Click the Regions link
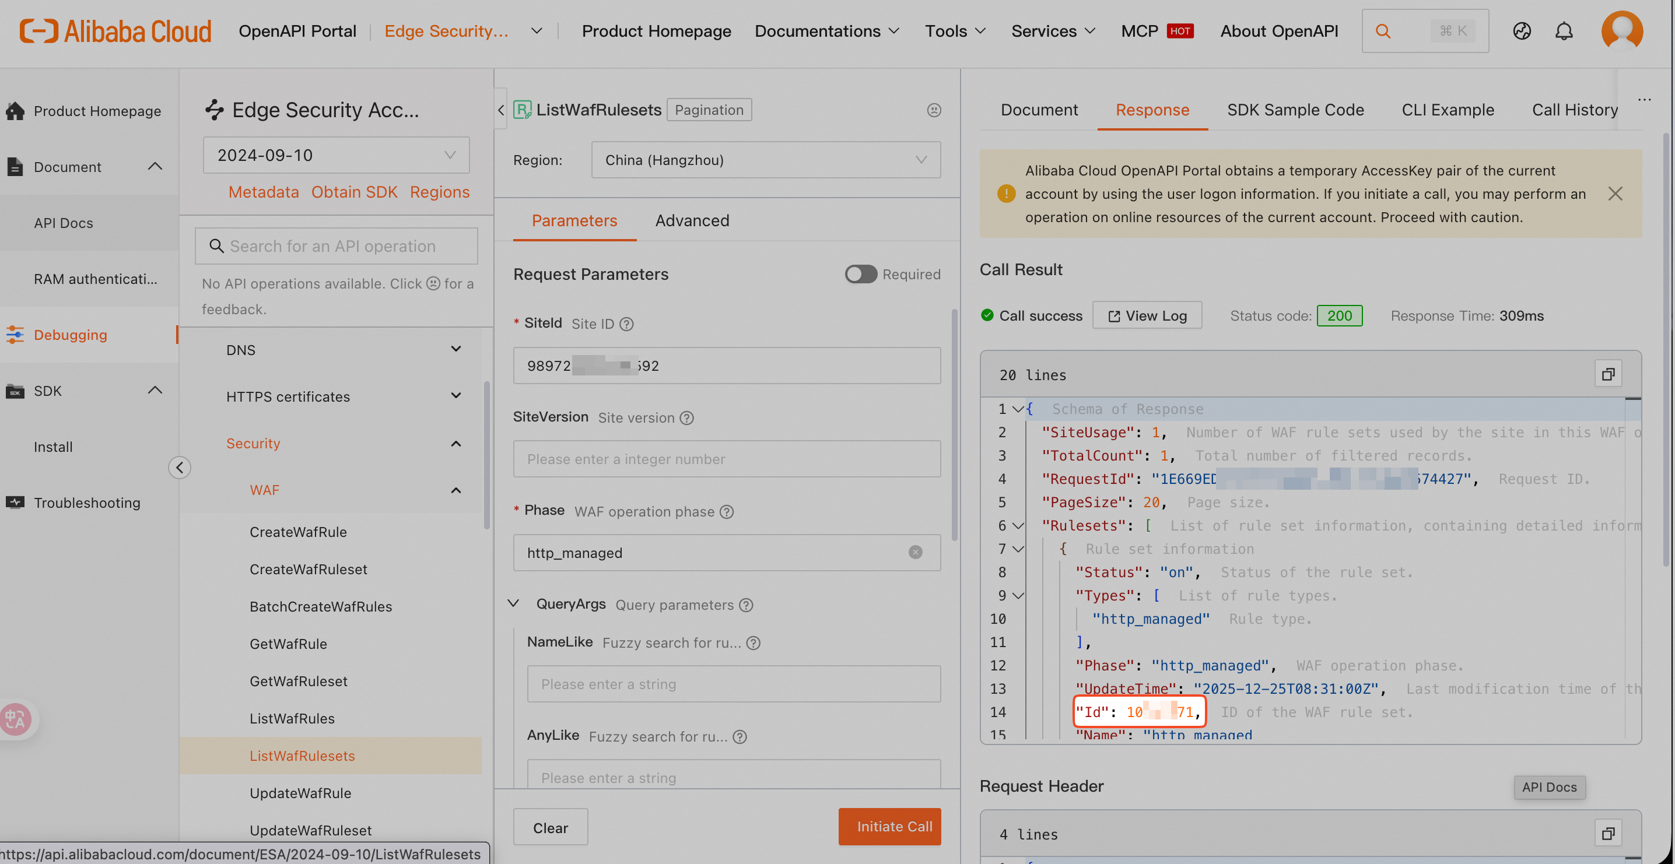This screenshot has height=864, width=1675. 440,192
